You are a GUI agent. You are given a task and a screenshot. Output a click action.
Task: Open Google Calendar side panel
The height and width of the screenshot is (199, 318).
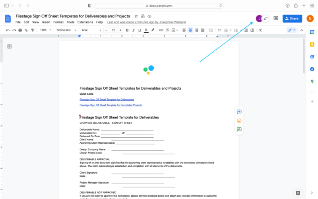[312, 32]
